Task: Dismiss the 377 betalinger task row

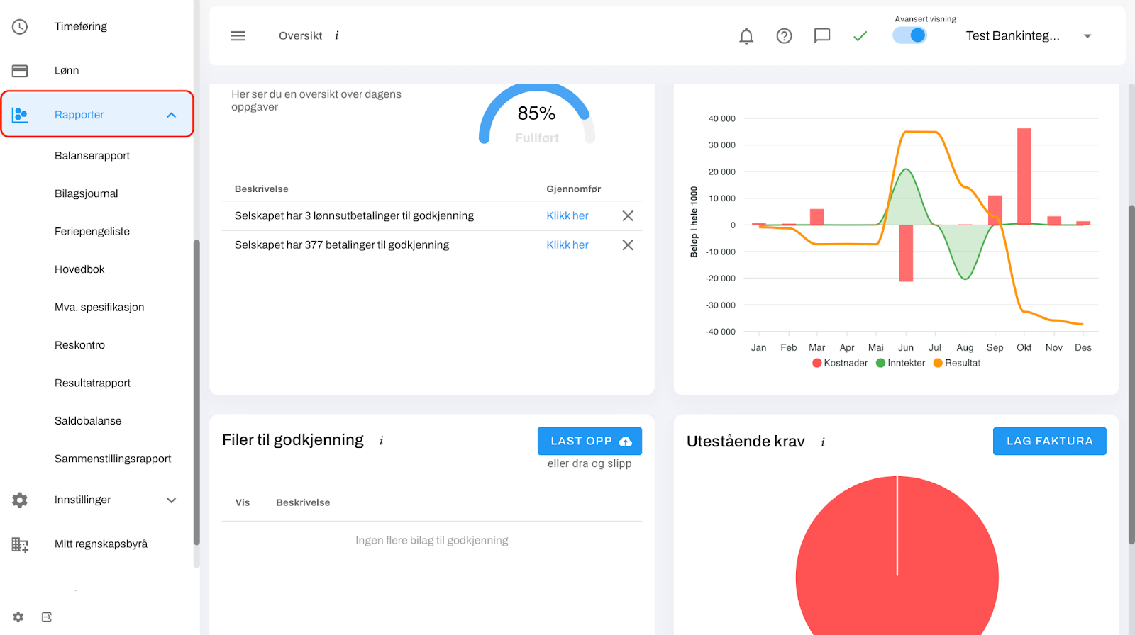Action: 628,245
